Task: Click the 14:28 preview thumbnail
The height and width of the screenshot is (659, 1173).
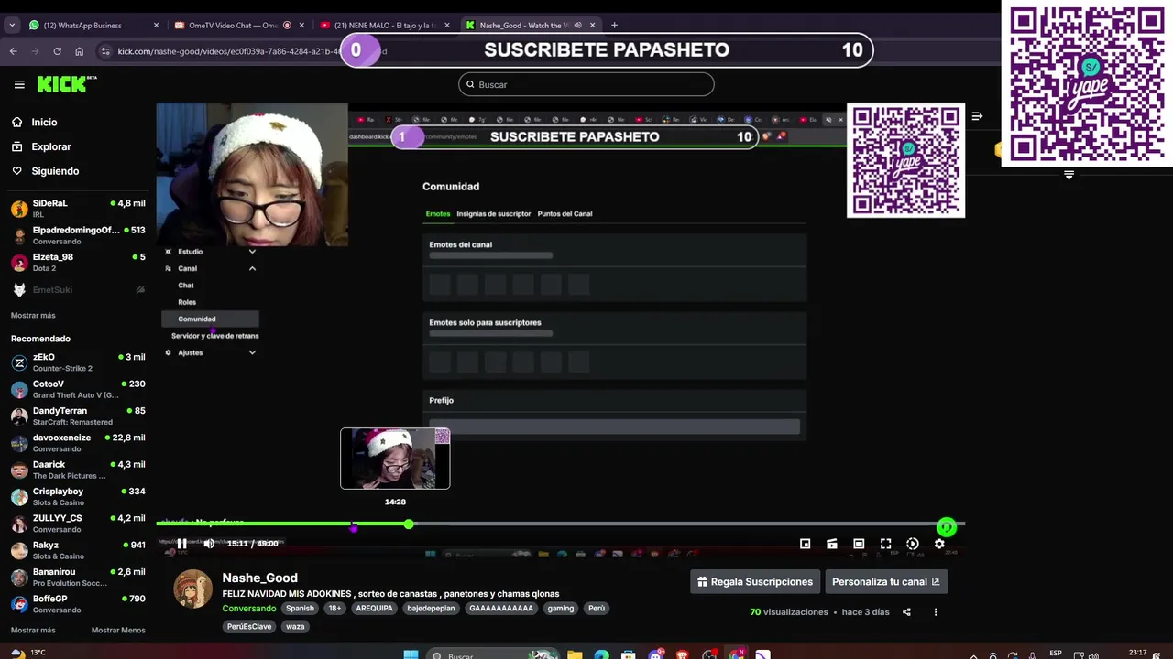Action: click(x=395, y=459)
